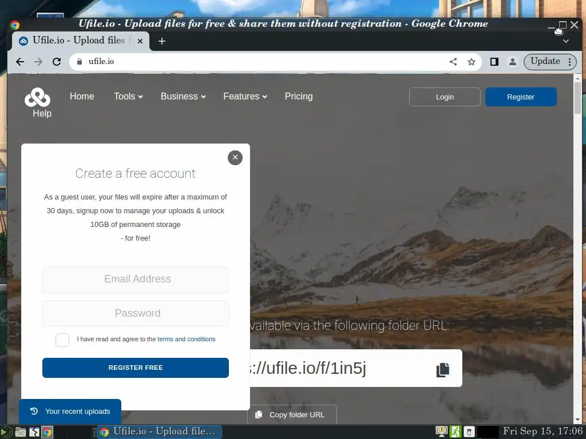The height and width of the screenshot is (439, 586).
Task: Open the file manager taskbar icon
Action: tap(21, 432)
